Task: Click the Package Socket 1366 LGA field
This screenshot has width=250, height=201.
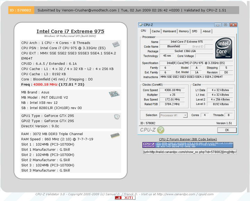Action: pos(186,51)
